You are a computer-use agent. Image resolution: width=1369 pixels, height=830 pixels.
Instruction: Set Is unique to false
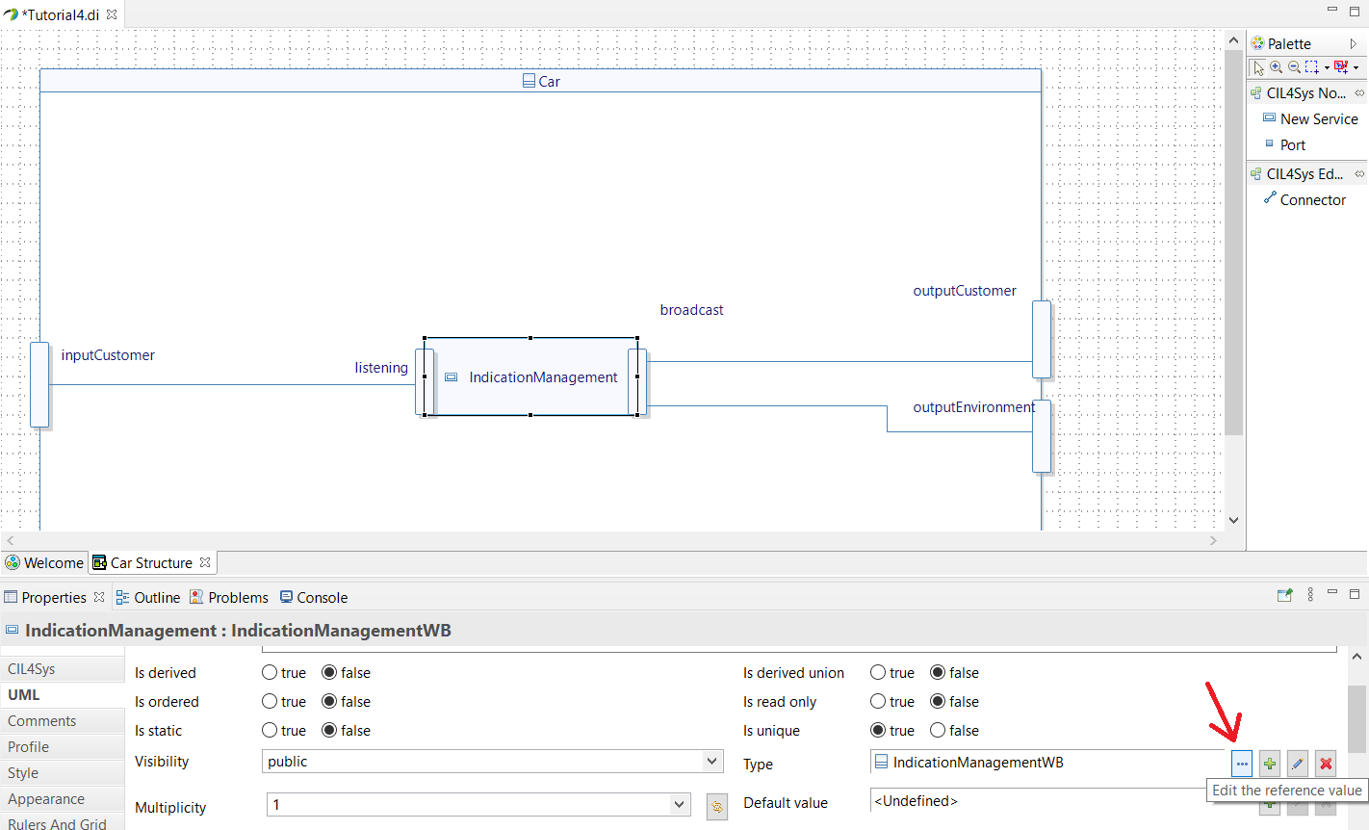[x=938, y=731]
